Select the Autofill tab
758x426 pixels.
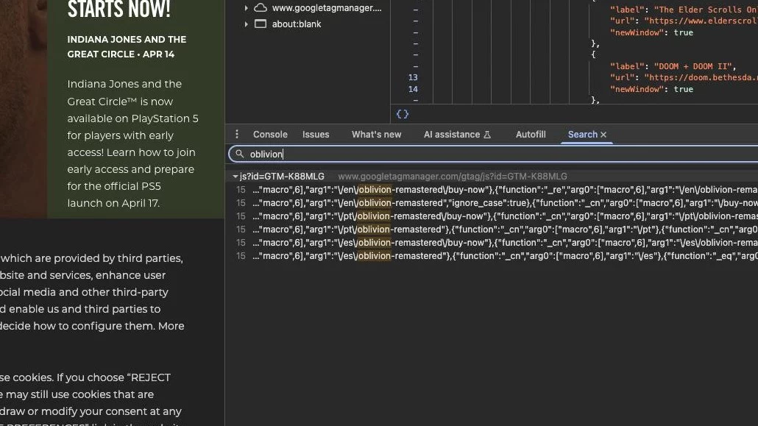pos(531,135)
